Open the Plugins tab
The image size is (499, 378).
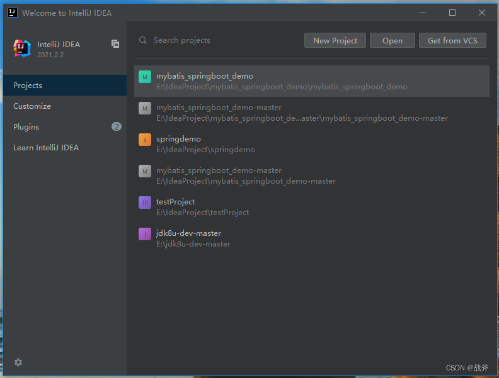(65, 127)
